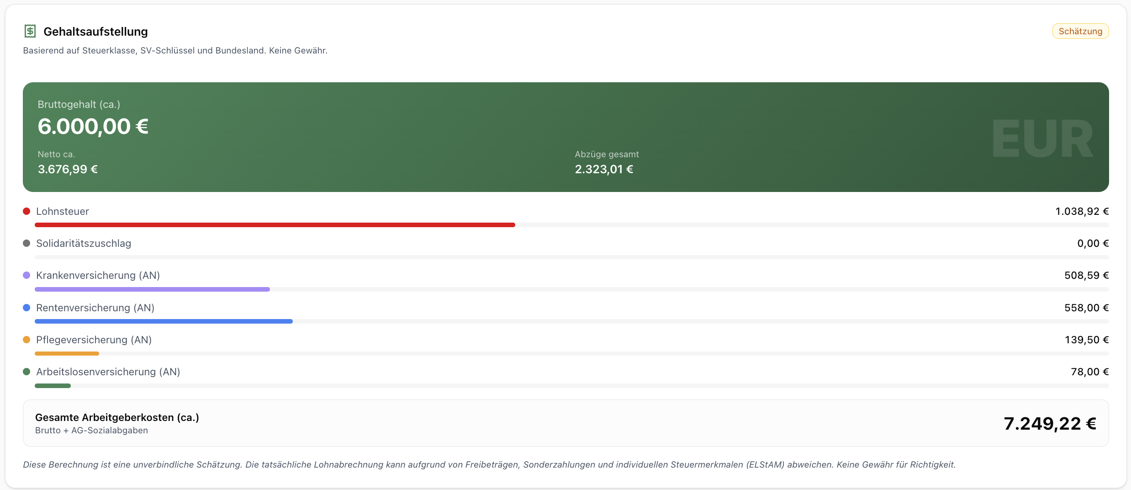
Task: Click the Schätzung badge
Action: pyautogui.click(x=1080, y=31)
